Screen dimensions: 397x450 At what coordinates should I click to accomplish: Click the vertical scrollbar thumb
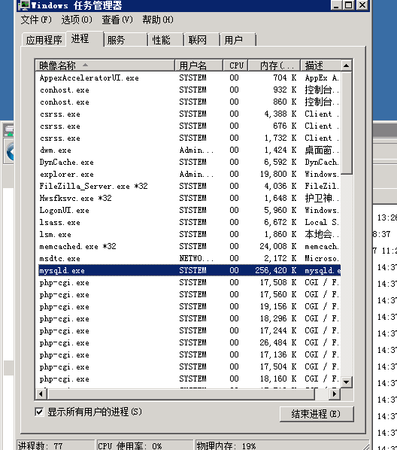[x=347, y=123]
